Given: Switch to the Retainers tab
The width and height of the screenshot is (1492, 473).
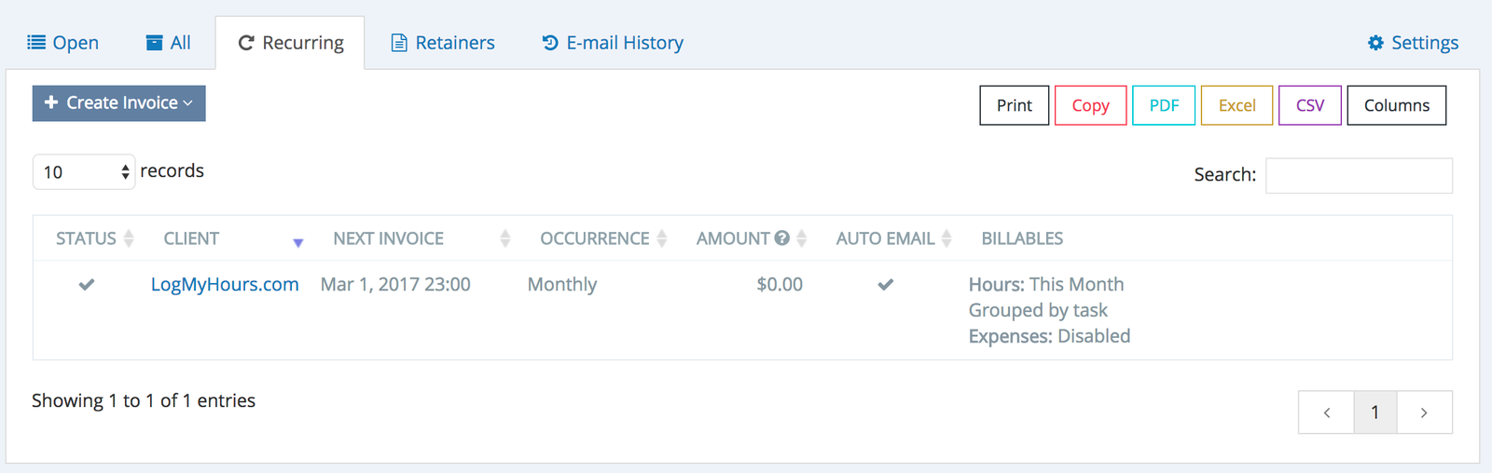Looking at the screenshot, I should click(x=443, y=43).
